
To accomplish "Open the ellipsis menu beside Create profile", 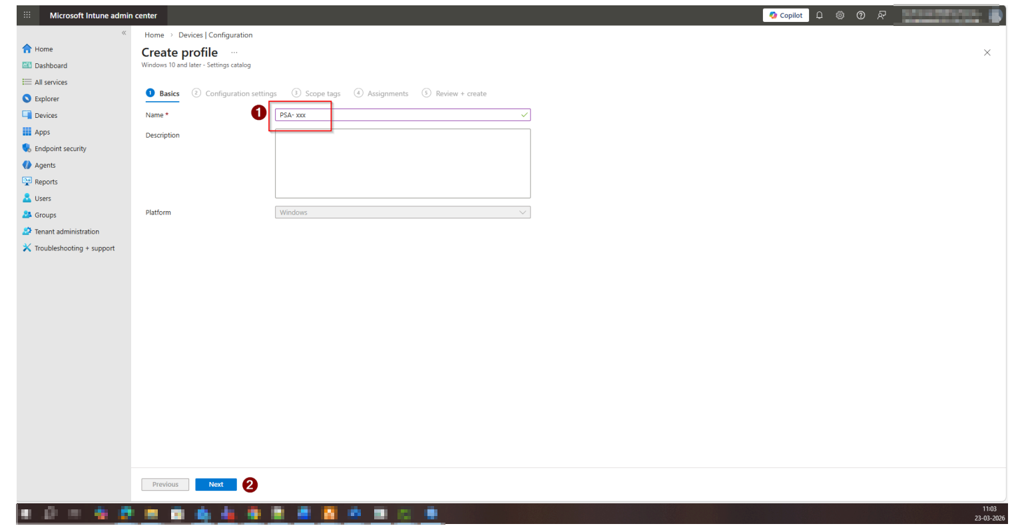I will [234, 53].
